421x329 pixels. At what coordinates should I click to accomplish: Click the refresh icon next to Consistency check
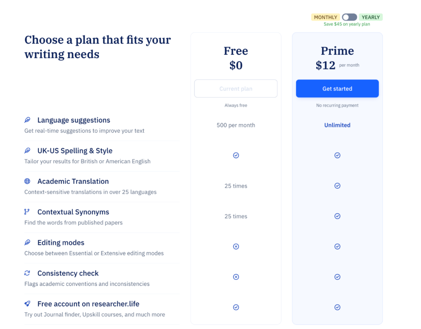click(27, 273)
